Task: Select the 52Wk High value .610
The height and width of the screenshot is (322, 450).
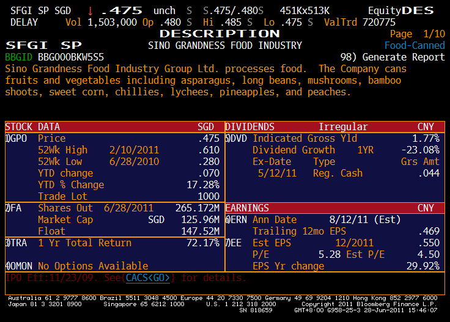Action: pos(209,150)
